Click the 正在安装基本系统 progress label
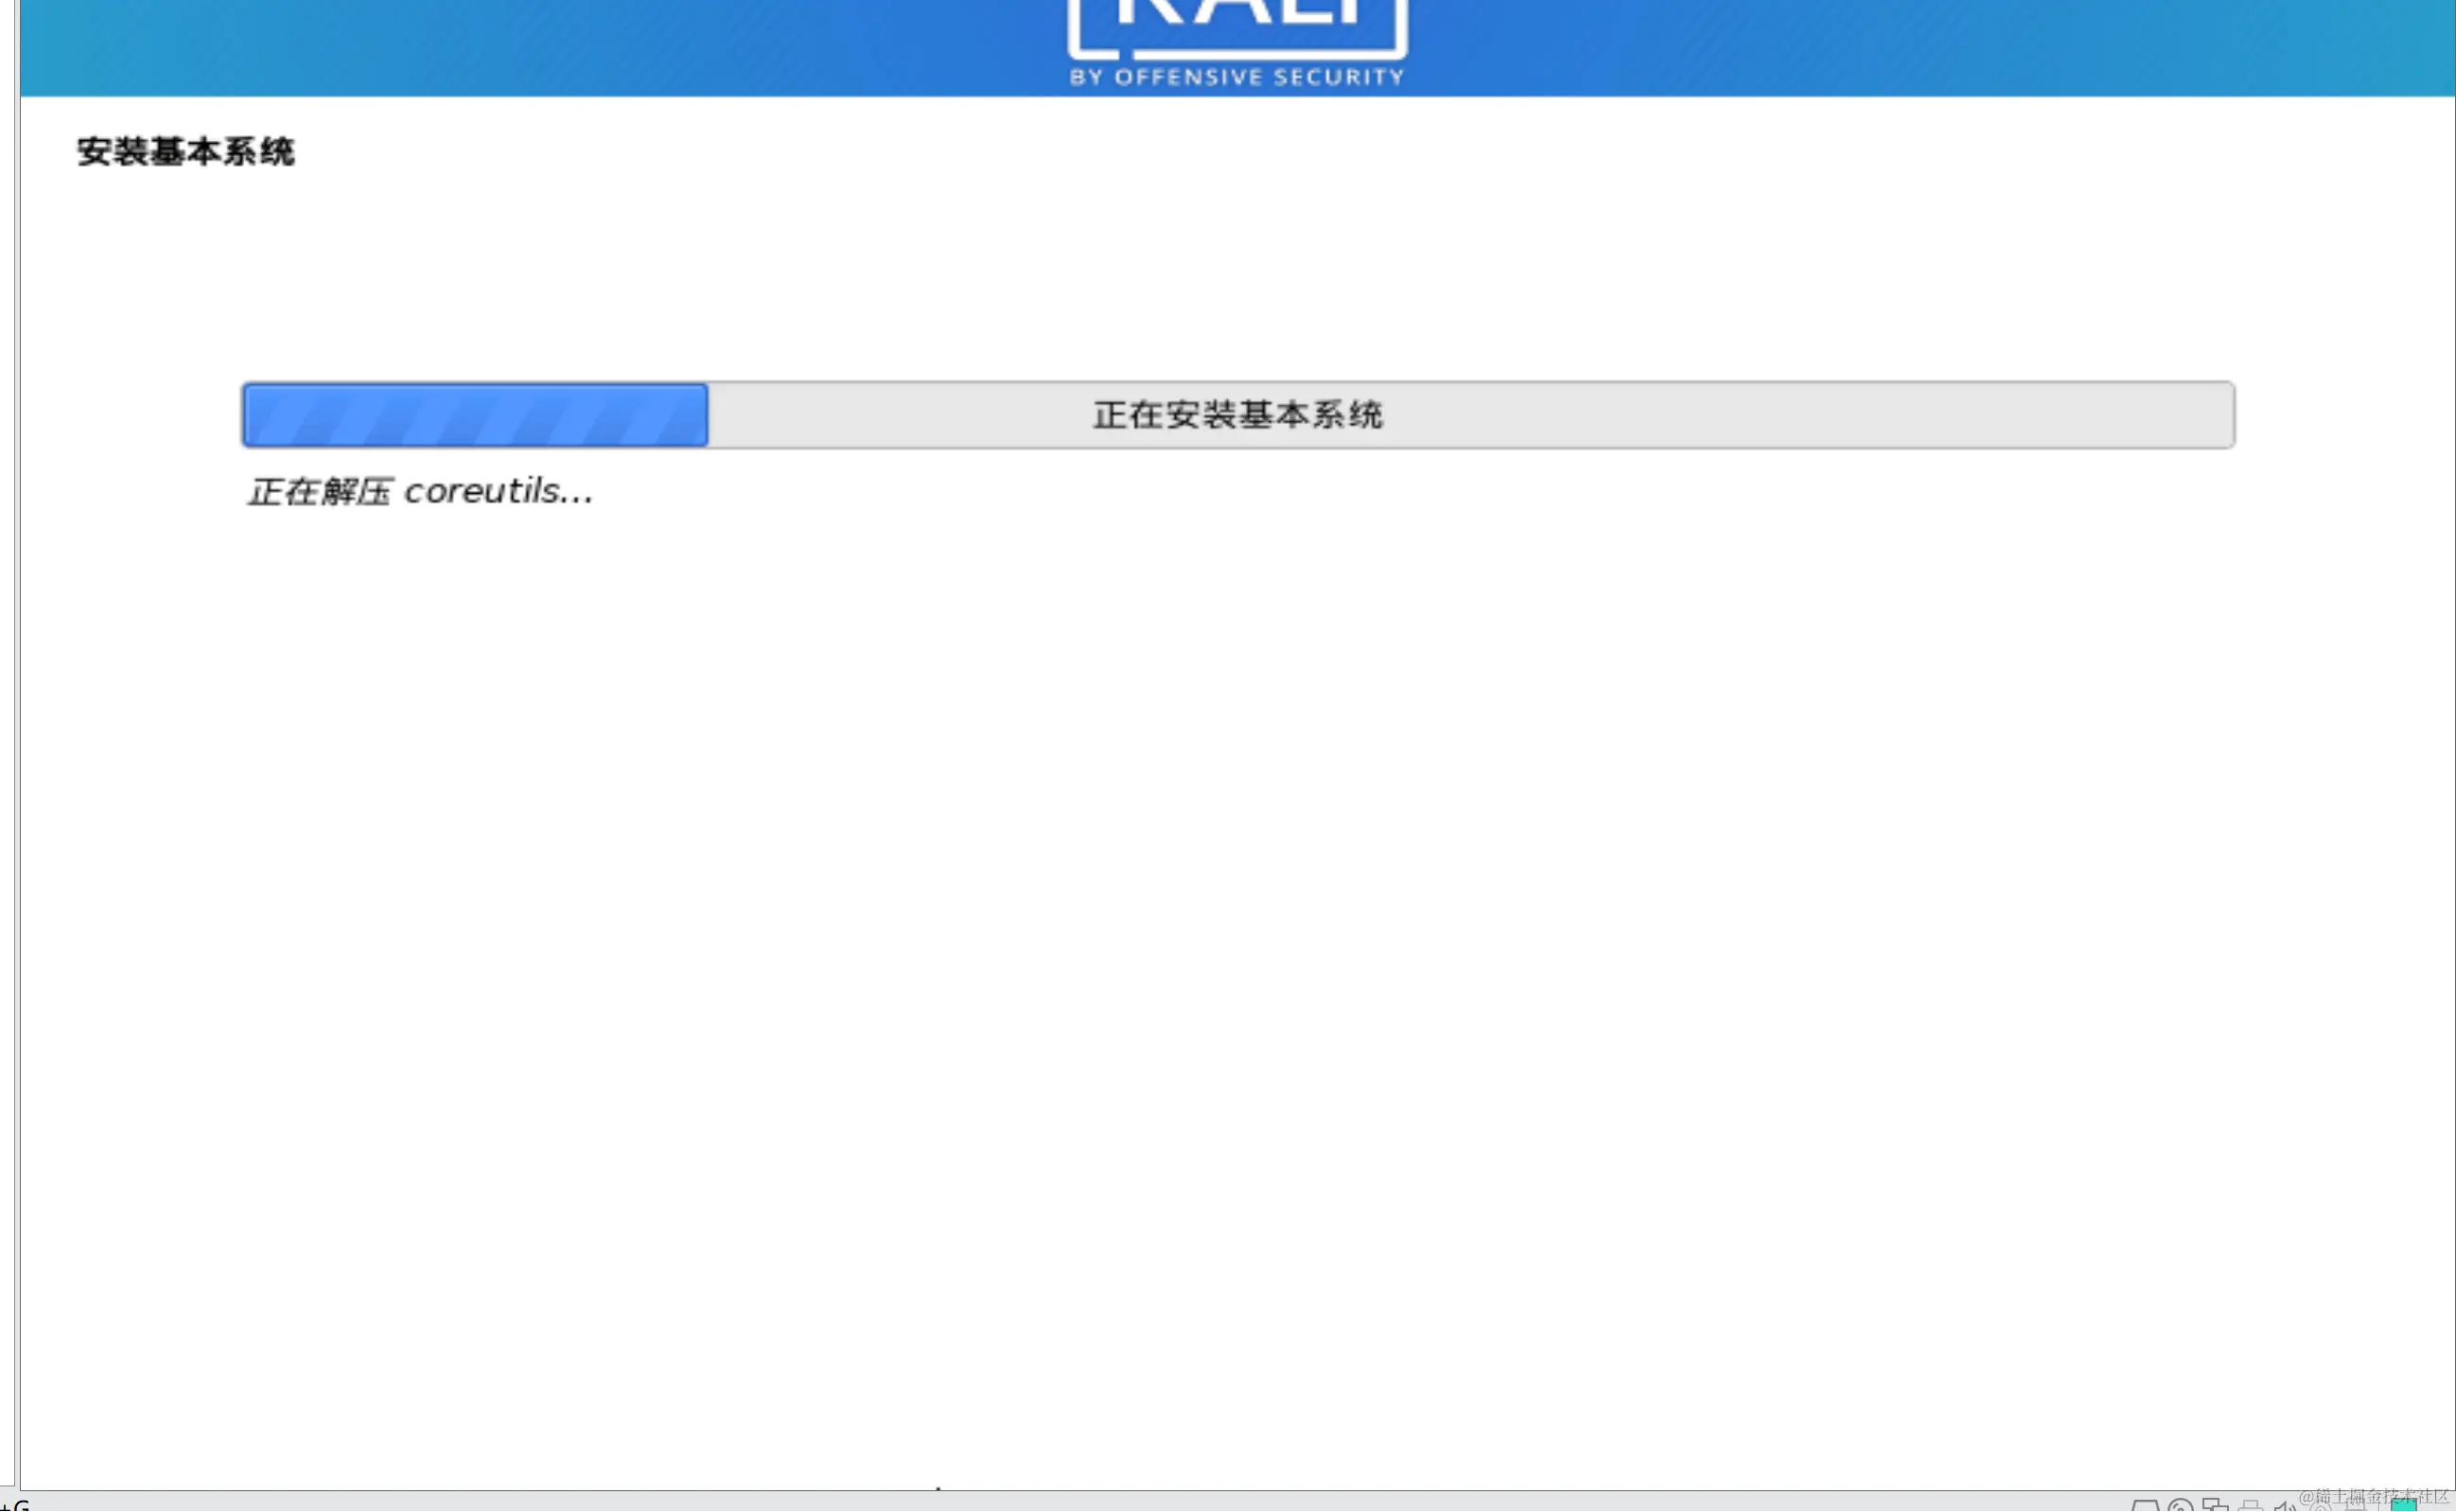 coord(1237,415)
